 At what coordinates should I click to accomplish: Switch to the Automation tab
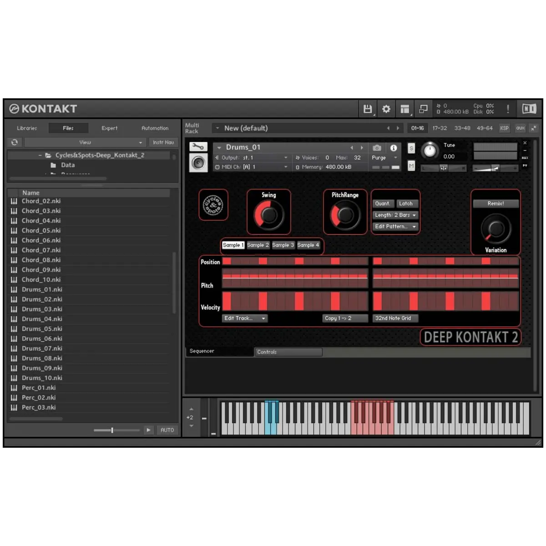pyautogui.click(x=155, y=128)
